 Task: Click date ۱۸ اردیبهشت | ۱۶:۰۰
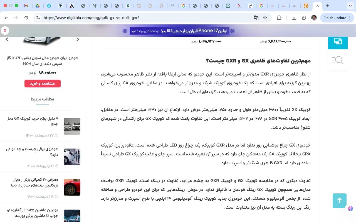click(43, 196)
